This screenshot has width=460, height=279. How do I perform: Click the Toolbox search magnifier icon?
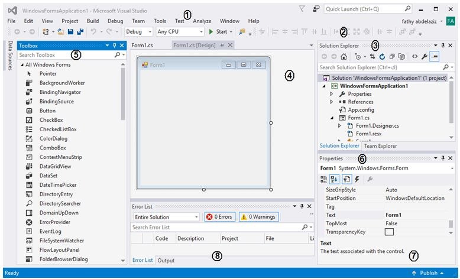[117, 55]
